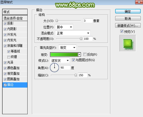Open the 位置 position dropdown
Viewport: 143px width, 117px height.
click(x=64, y=27)
